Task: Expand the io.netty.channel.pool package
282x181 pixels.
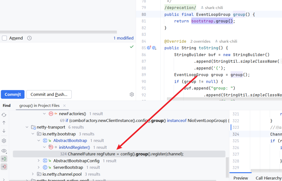Action: pos(33,174)
